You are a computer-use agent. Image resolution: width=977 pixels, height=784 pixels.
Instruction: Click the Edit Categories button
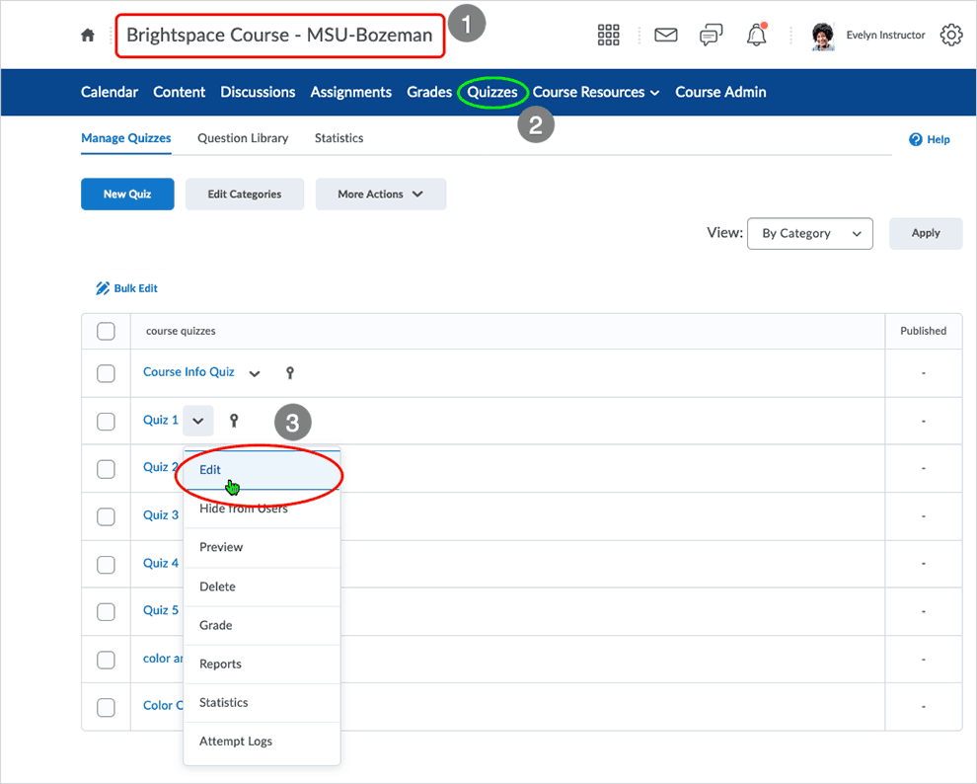tap(245, 194)
